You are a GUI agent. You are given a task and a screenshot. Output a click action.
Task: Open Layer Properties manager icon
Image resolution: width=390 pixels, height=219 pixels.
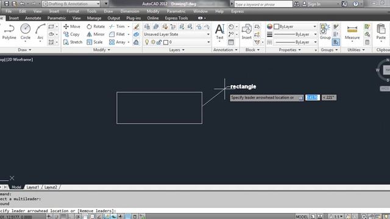[147, 27]
